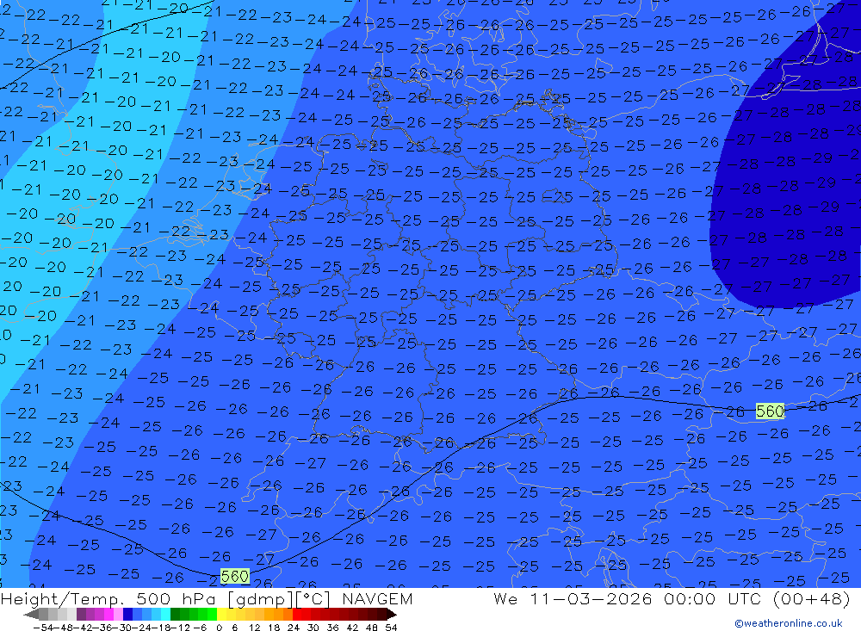This screenshot has height=631, width=861.
Task: Select the magenta swatch in color scale
Action: [108, 615]
